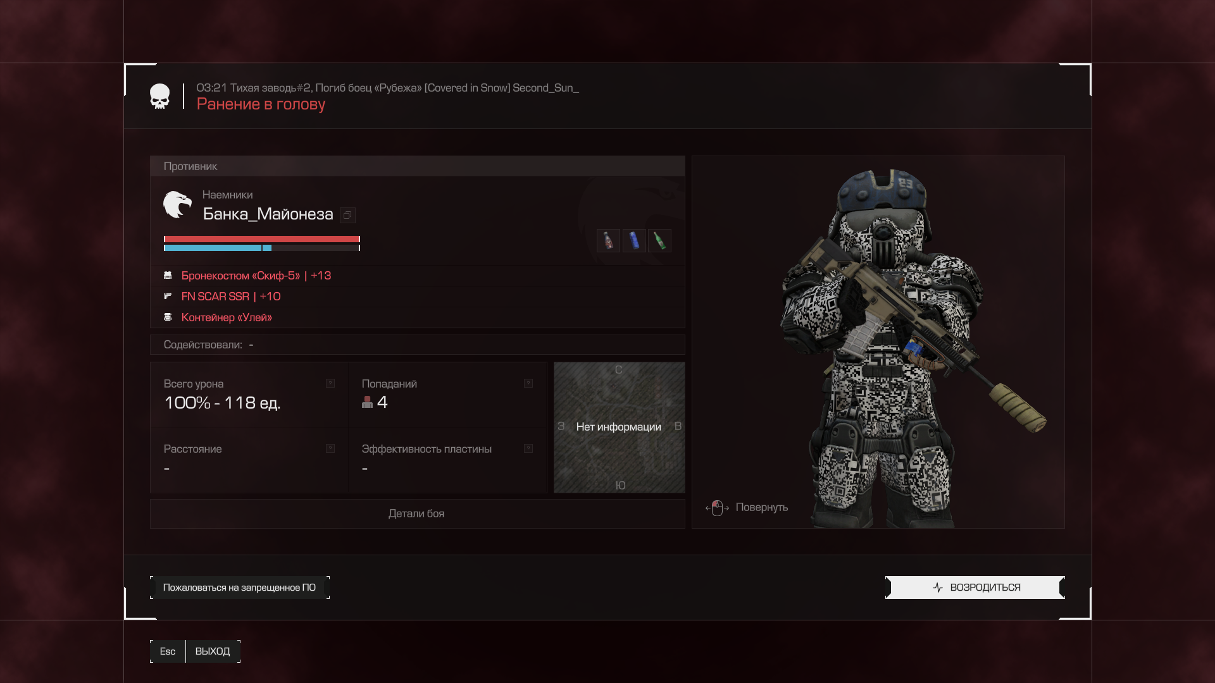Click the weapon icon beside FN SCAR SSR

168,297
